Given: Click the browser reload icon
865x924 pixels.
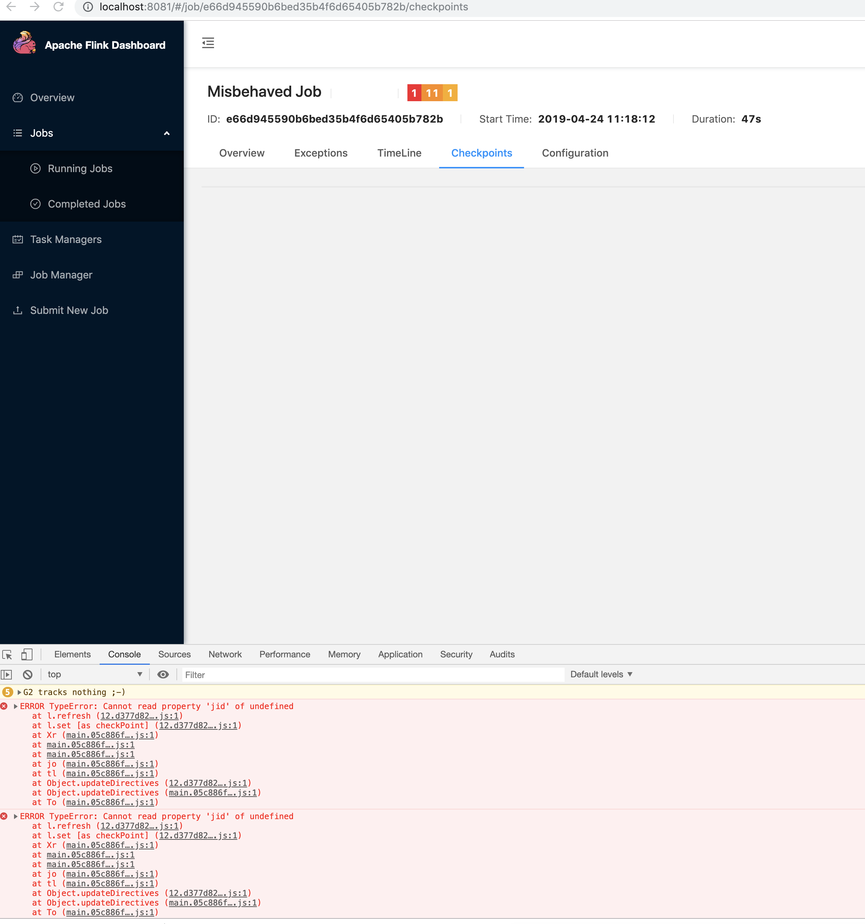Looking at the screenshot, I should point(59,7).
